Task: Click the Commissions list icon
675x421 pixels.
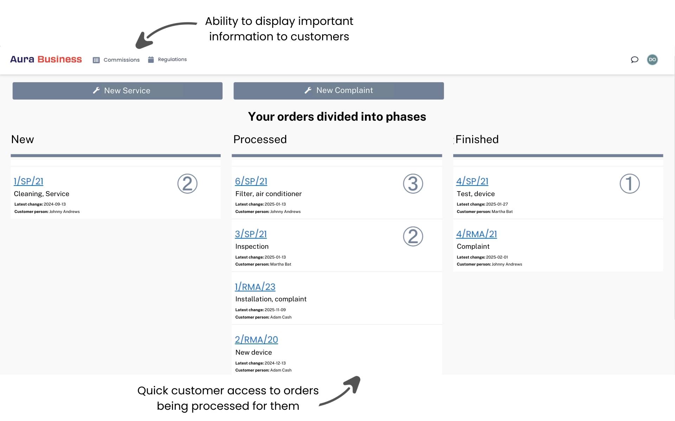Action: point(96,60)
